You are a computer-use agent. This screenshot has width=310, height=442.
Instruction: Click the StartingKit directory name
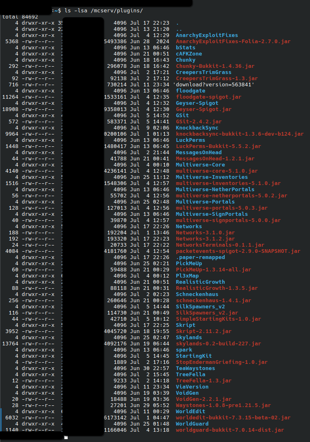coord(194,356)
